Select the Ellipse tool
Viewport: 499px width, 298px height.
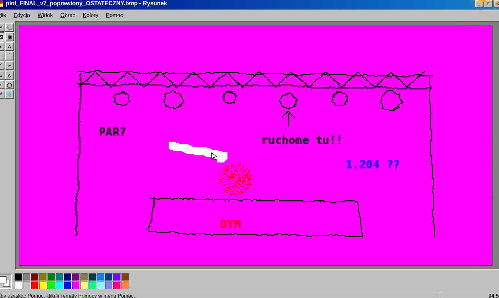click(10, 85)
